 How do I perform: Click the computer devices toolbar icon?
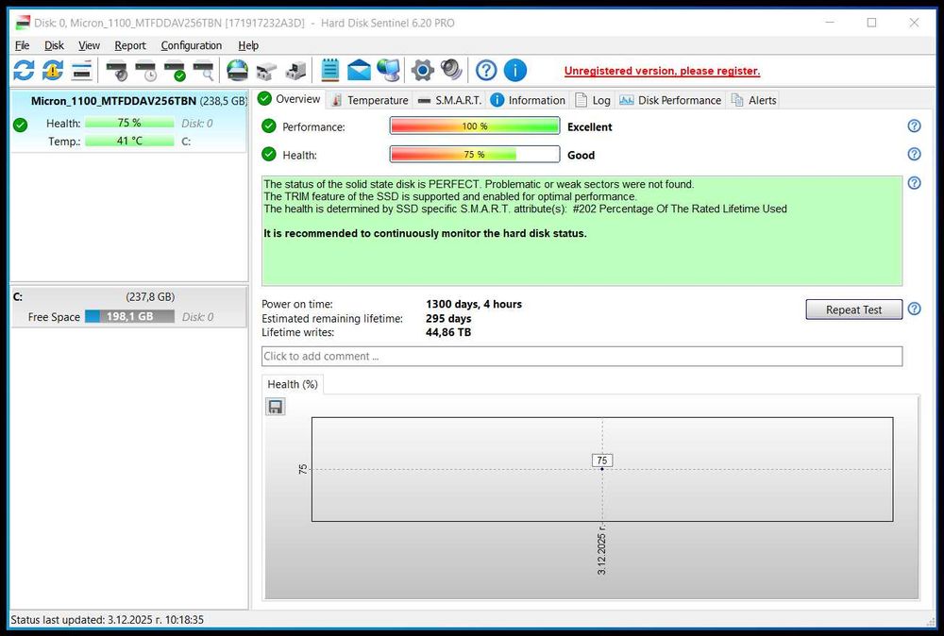coord(295,71)
